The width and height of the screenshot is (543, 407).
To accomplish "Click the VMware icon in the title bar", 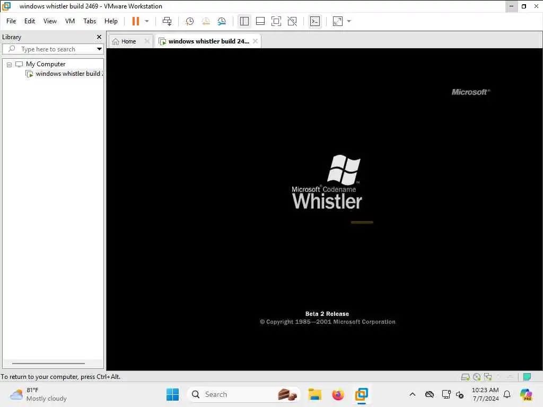I will [x=6, y=6].
